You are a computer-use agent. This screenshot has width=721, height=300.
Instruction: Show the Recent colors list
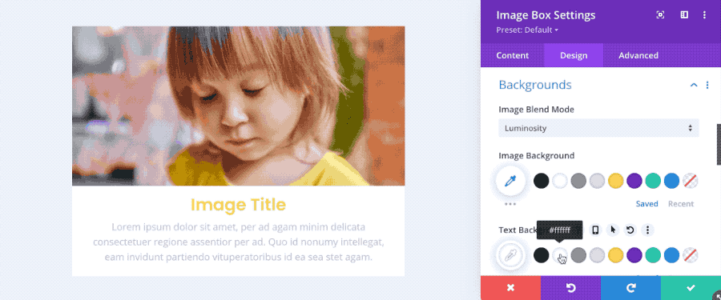pos(681,204)
